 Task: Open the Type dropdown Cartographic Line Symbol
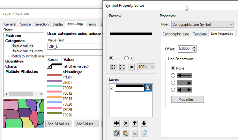(202, 25)
